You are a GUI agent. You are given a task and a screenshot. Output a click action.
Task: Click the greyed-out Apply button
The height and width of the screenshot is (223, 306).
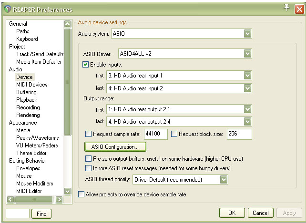tap(289, 213)
